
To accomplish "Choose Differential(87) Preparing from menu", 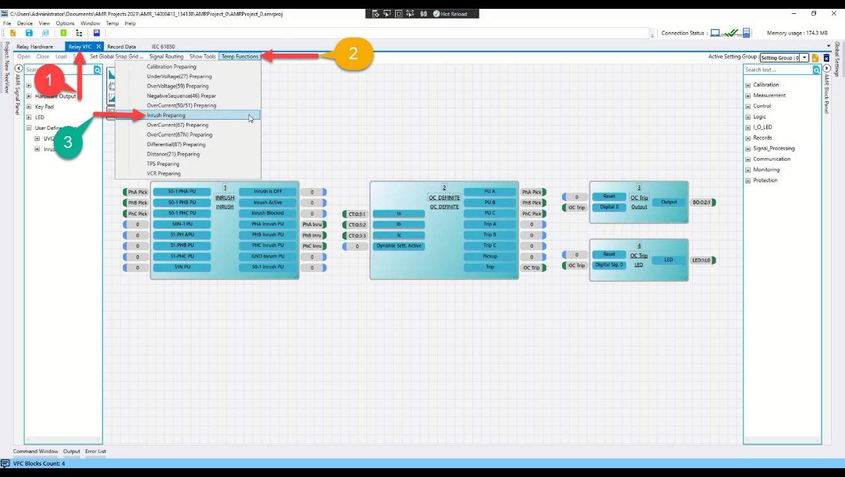I will 176,144.
